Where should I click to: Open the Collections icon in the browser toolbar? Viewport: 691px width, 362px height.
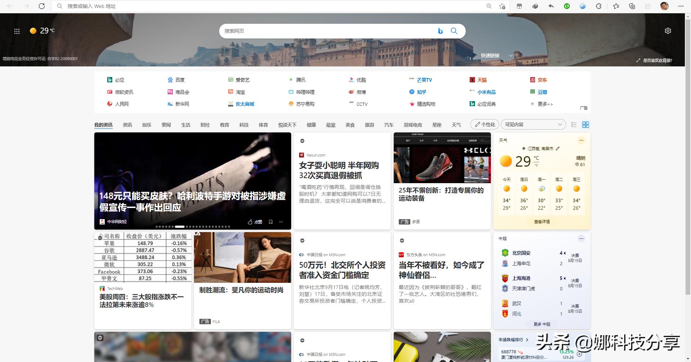(632, 6)
